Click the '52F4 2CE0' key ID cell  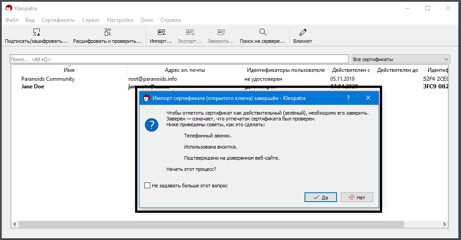[x=436, y=79]
